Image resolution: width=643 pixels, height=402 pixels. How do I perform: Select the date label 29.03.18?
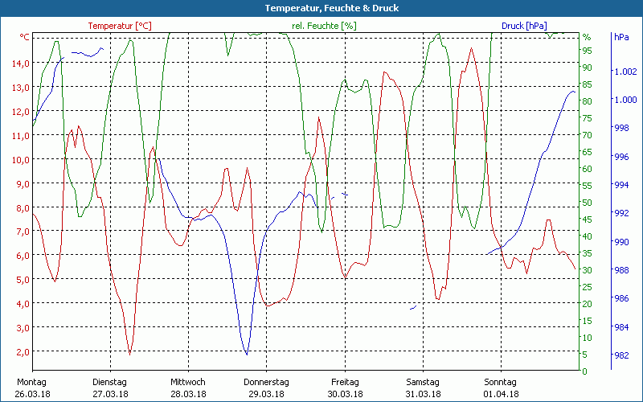[x=266, y=394]
